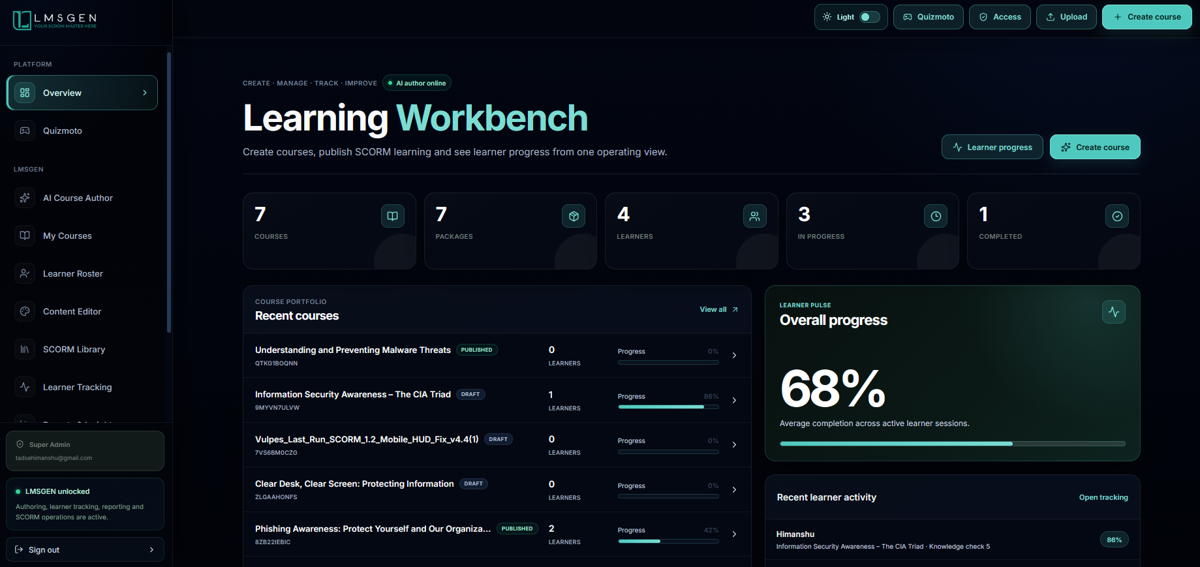Select SCORM Library from the sidebar
1200x567 pixels.
pyautogui.click(x=82, y=349)
